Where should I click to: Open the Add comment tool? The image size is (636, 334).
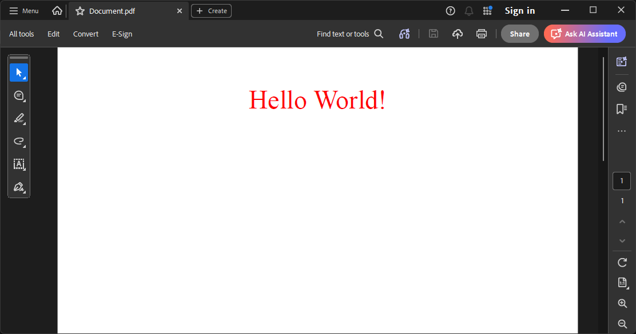pos(19,95)
